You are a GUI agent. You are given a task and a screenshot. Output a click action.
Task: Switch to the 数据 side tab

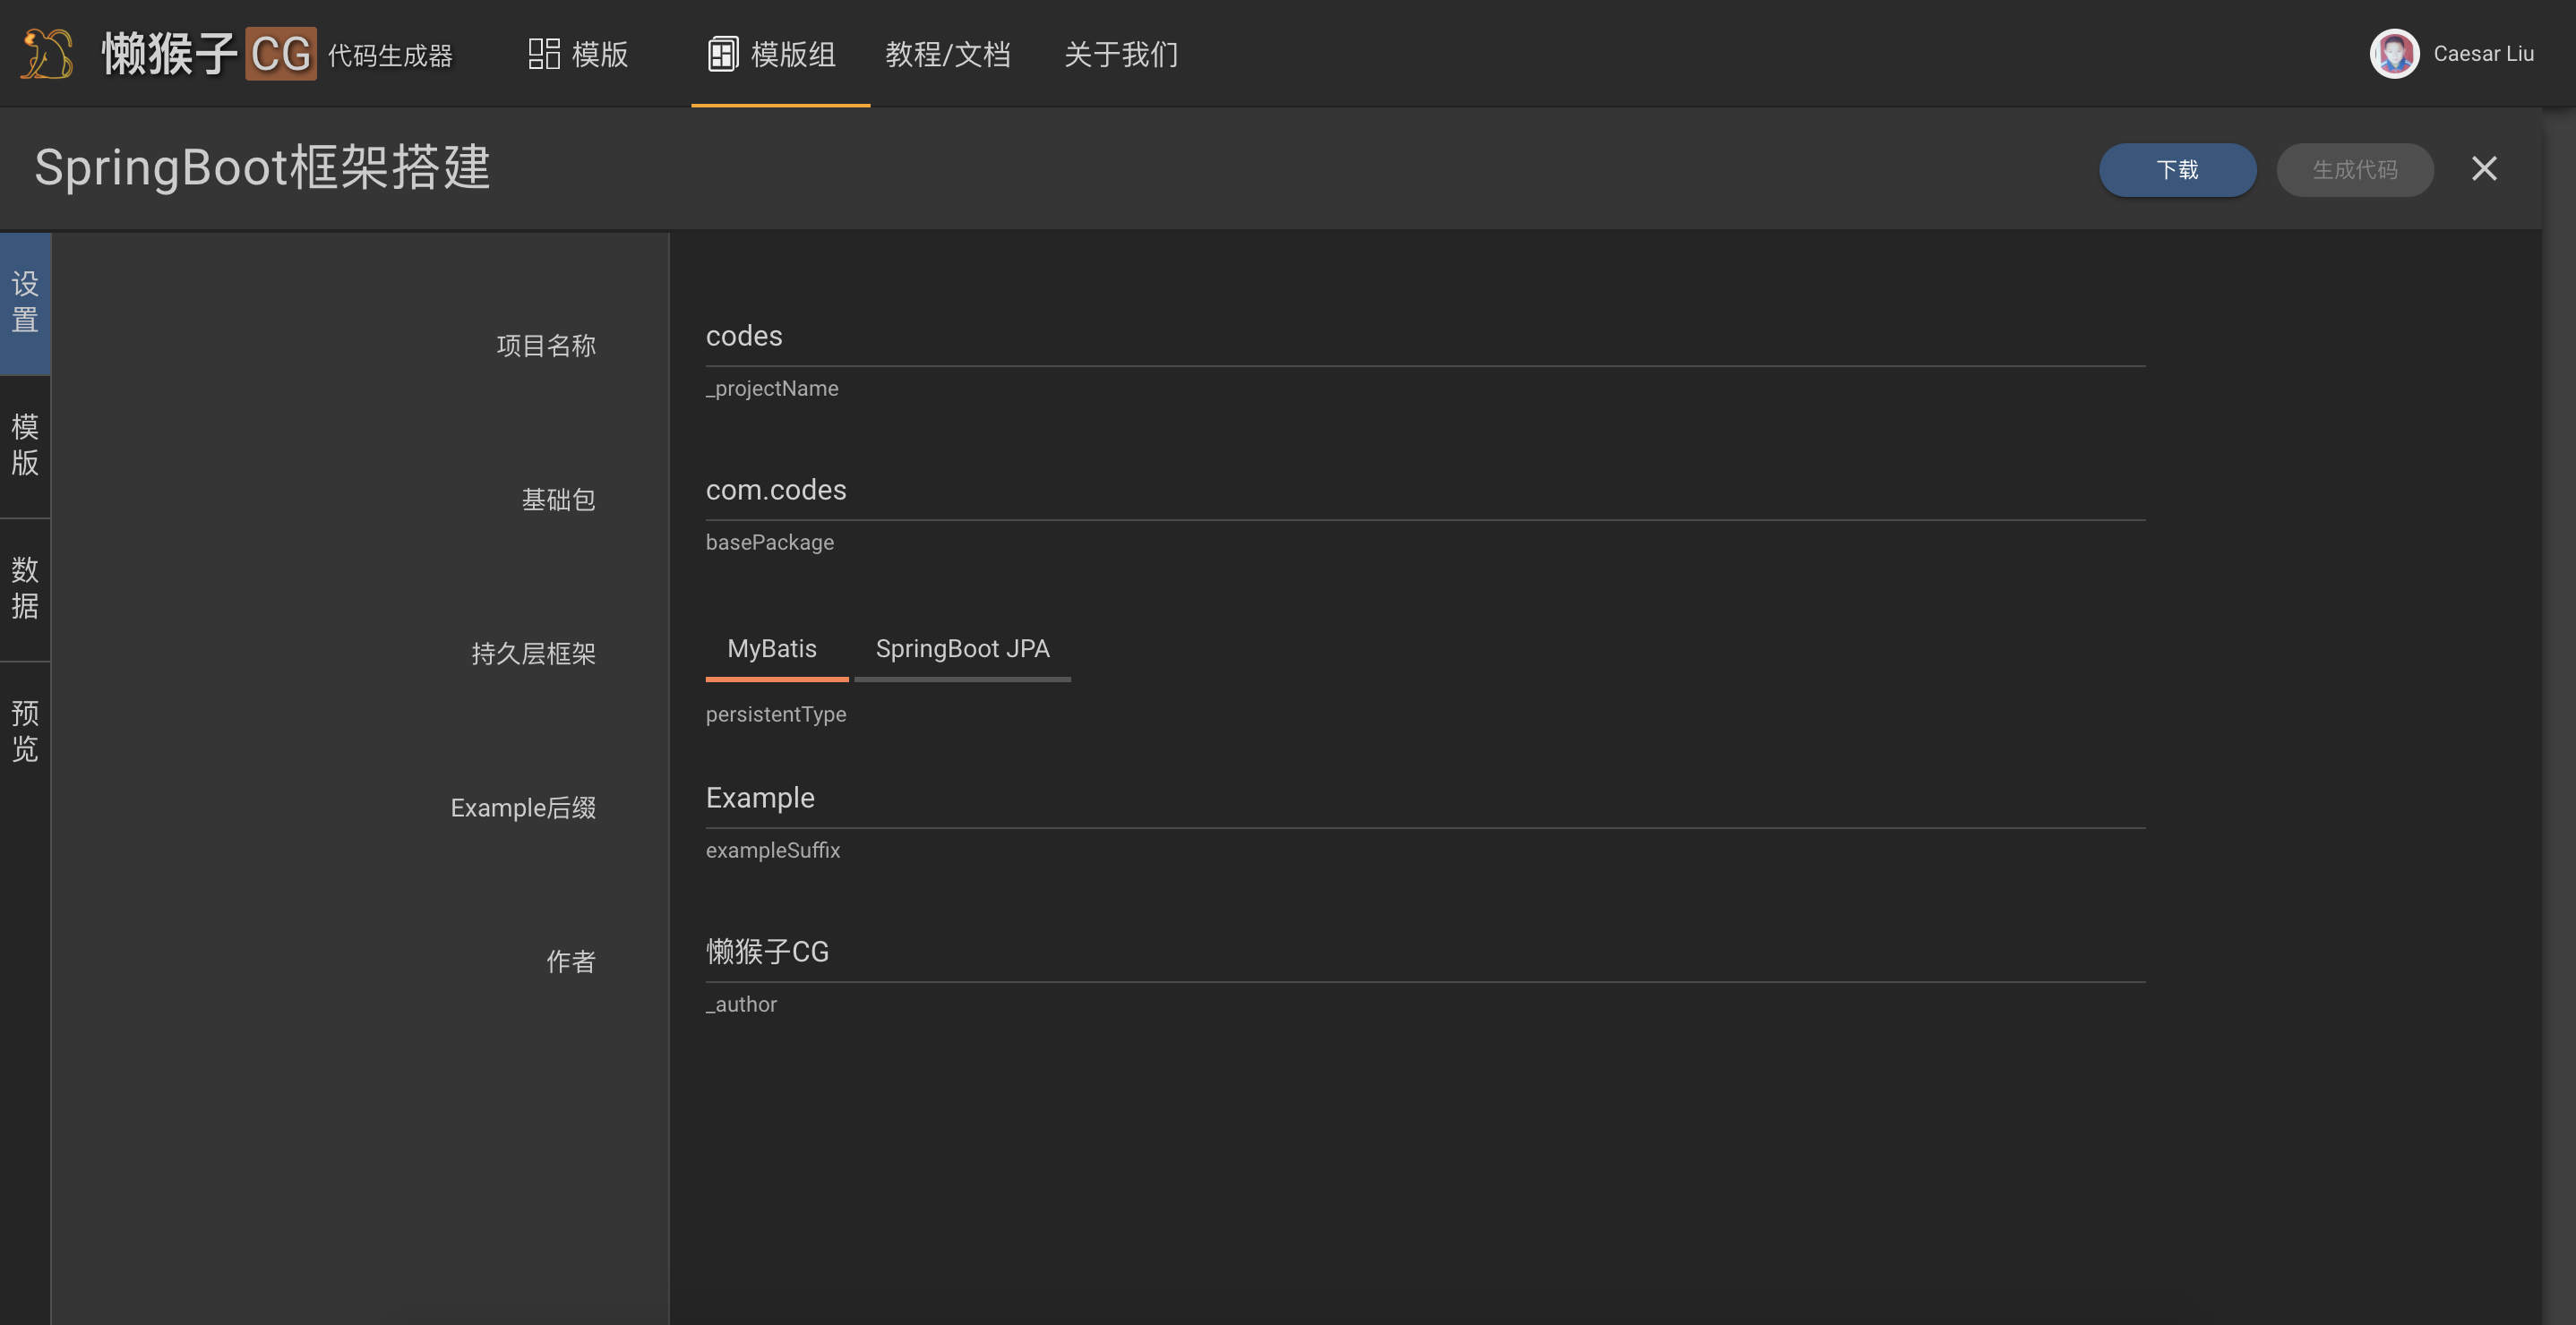25,587
